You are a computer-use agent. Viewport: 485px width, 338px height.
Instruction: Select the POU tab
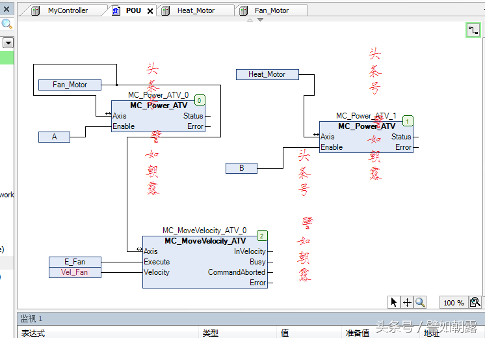(133, 10)
